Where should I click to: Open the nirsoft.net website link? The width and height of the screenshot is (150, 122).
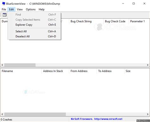[108, 119]
